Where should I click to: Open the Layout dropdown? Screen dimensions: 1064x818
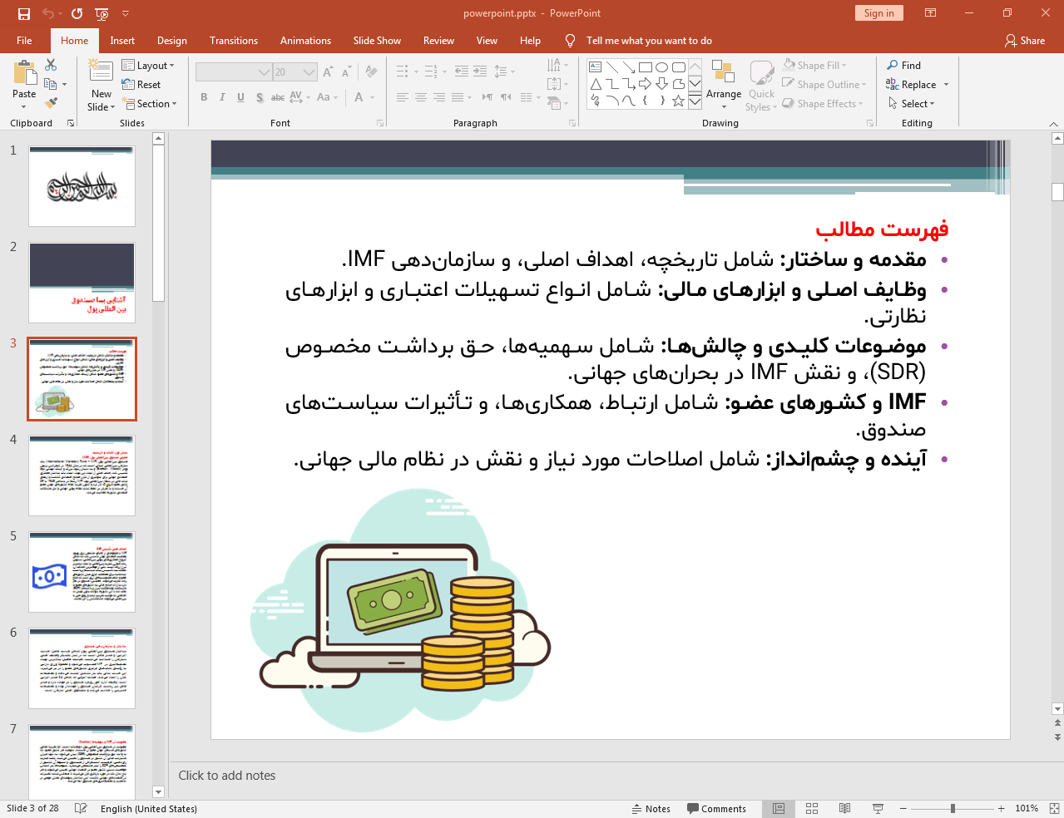click(x=150, y=64)
